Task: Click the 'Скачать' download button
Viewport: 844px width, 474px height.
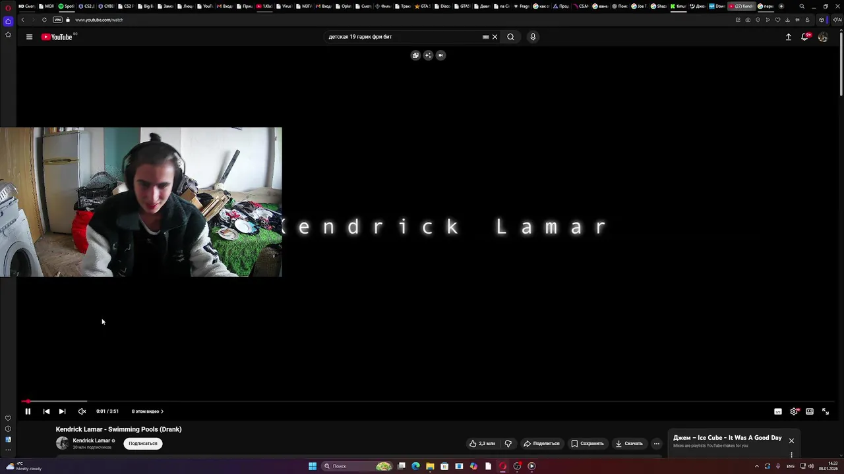Action: click(629, 443)
